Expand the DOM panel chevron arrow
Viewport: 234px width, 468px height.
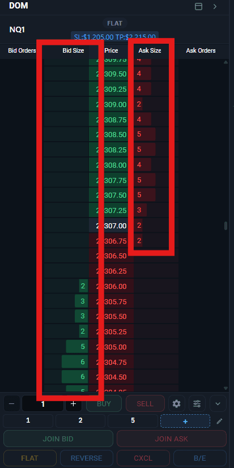(215, 7)
